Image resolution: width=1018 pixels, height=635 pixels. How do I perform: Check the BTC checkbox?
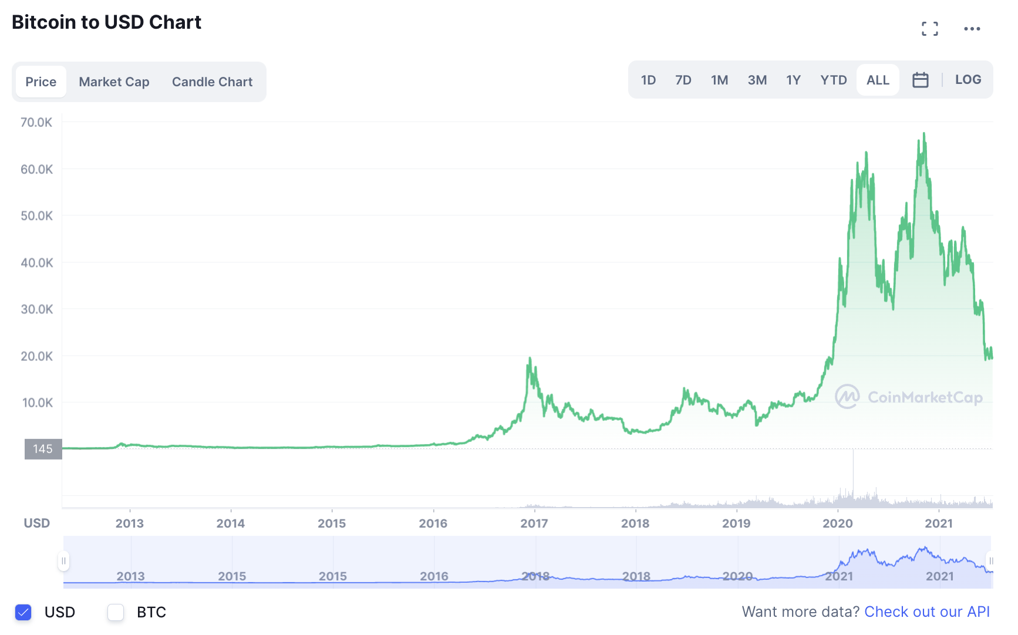point(116,612)
